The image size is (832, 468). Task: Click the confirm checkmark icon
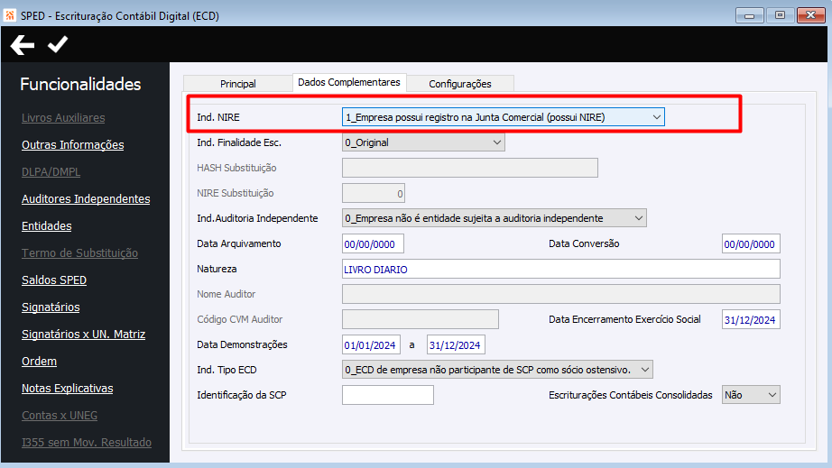point(58,44)
